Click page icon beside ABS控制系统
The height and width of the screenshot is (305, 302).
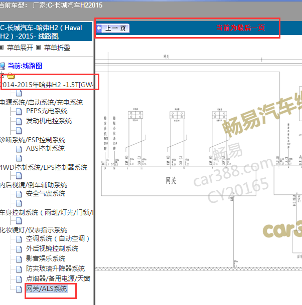point(19,149)
